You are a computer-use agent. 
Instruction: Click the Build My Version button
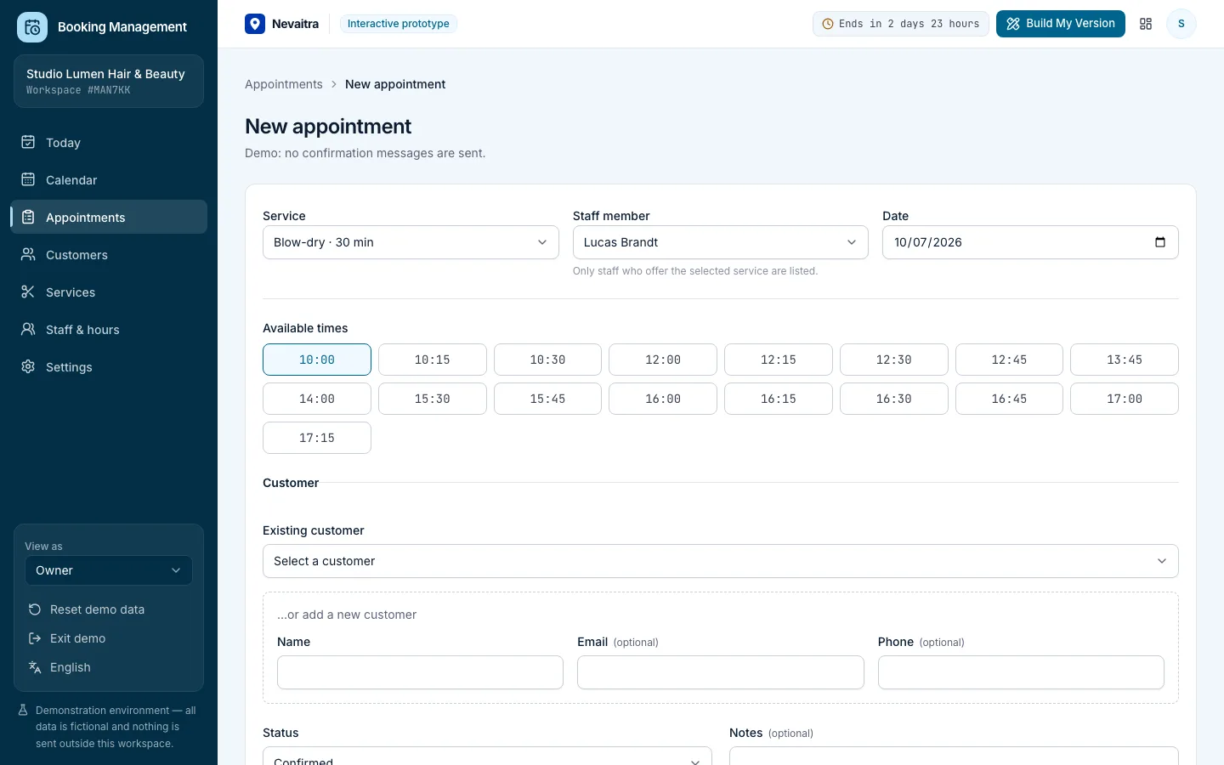tap(1060, 24)
